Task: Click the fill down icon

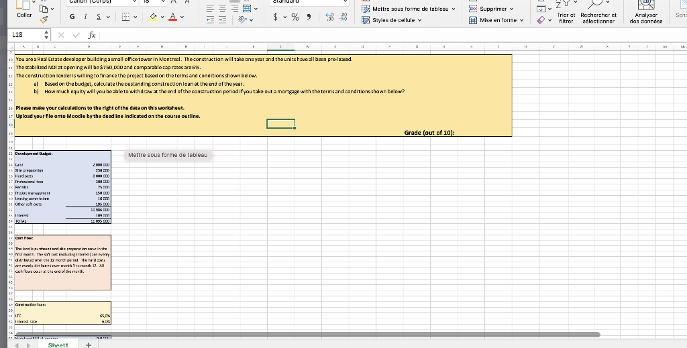Action: coord(541,9)
